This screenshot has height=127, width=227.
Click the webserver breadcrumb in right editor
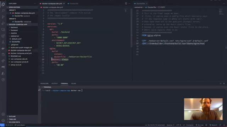(138, 7)
